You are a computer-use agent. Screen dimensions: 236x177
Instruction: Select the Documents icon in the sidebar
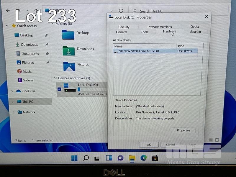point(18,53)
